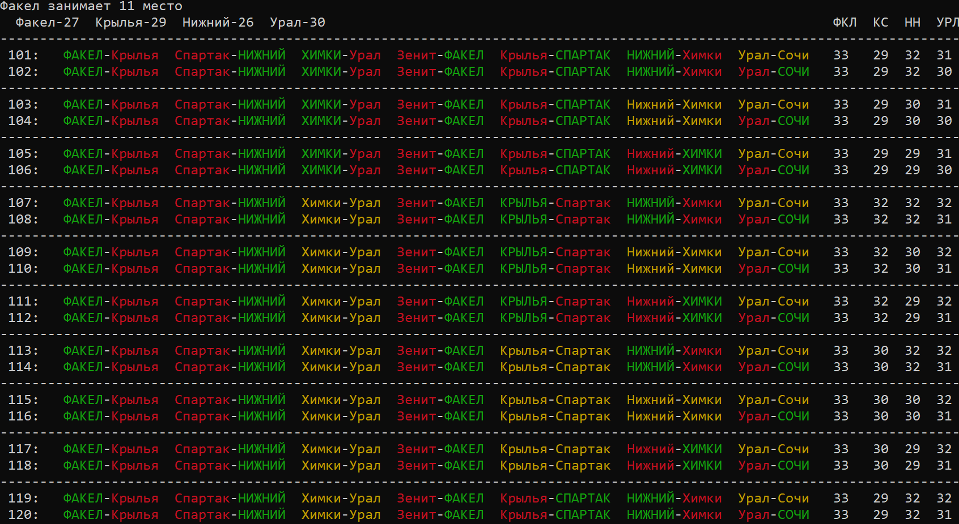This screenshot has height=524, width=959.
Task: Select 'Нижний-Химки' in row 109
Action: pos(674,252)
